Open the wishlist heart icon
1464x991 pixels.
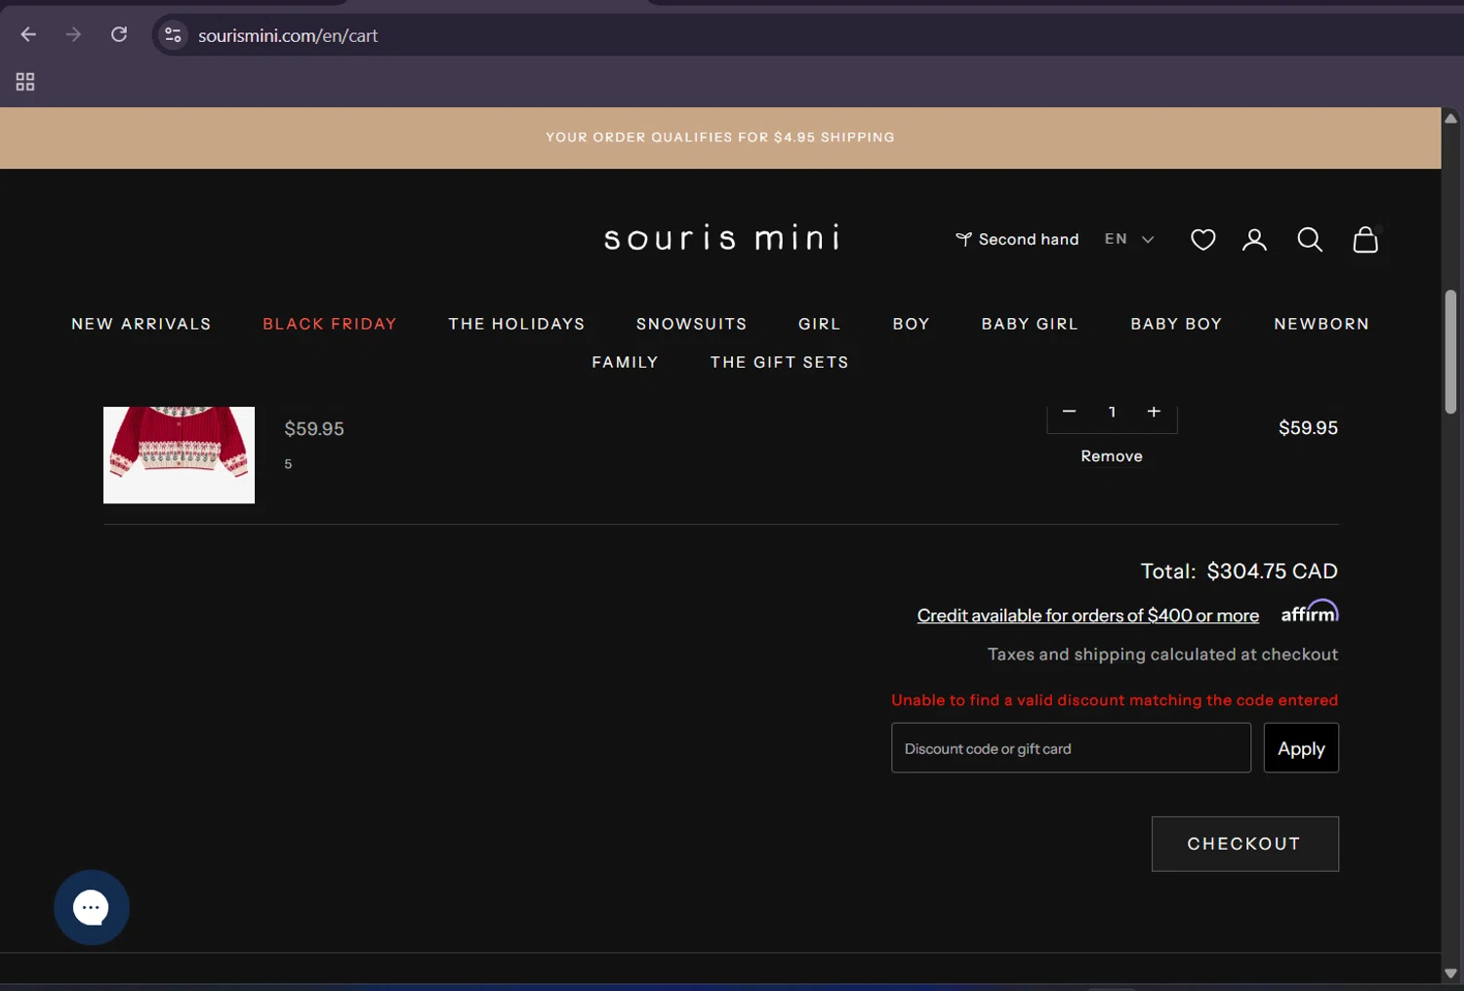point(1202,240)
